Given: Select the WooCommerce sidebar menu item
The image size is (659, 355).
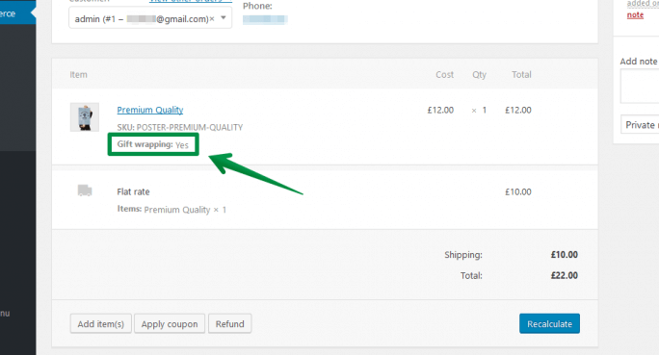Looking at the screenshot, I should coord(16,13).
